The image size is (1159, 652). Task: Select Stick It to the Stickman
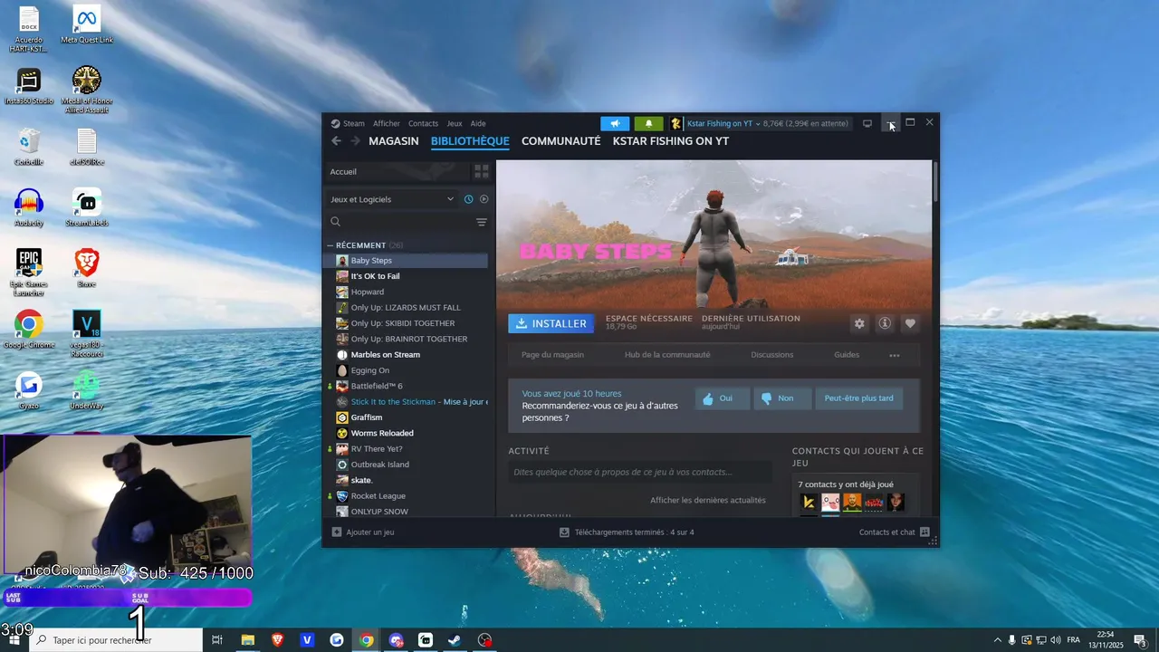coord(407,402)
